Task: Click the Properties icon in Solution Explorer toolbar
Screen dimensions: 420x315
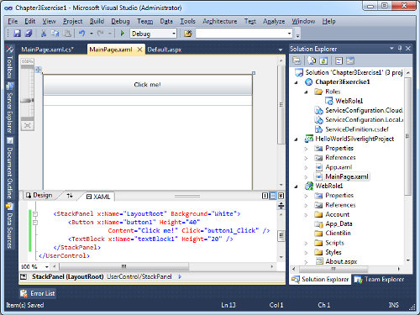Action: [x=297, y=60]
